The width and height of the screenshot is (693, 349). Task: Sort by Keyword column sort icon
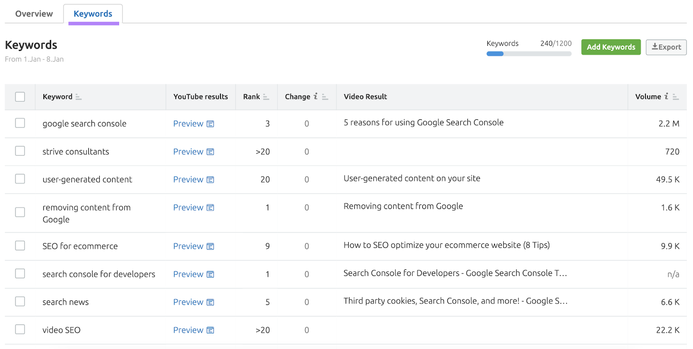(78, 97)
